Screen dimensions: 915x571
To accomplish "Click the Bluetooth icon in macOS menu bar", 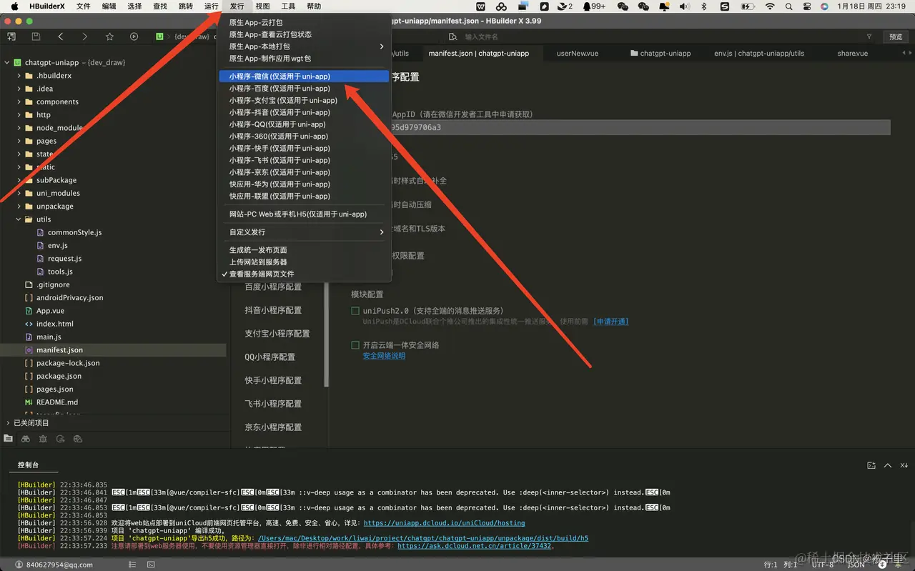I will pos(704,6).
